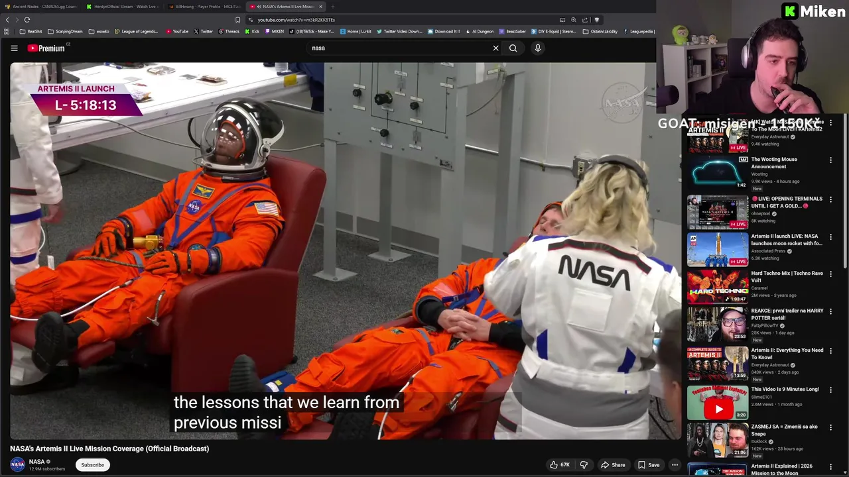Open the REAKCE Harry Potter trailer thumbnail
This screenshot has height=477, width=849.
(x=718, y=325)
